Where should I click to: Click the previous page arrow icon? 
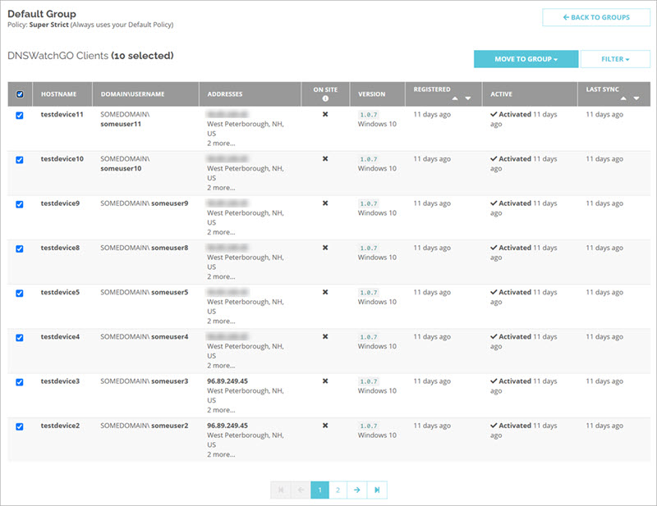pos(301,490)
